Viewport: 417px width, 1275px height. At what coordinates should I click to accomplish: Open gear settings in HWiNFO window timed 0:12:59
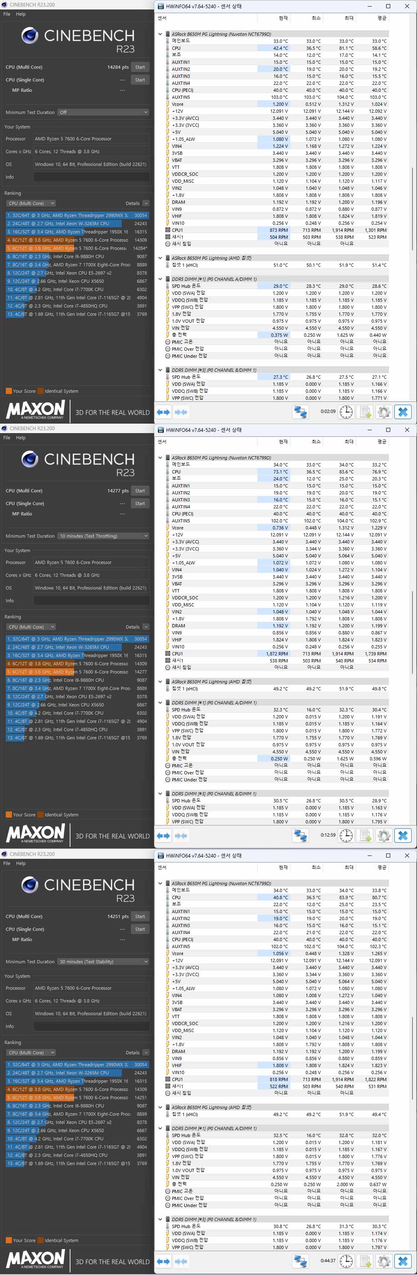click(384, 835)
